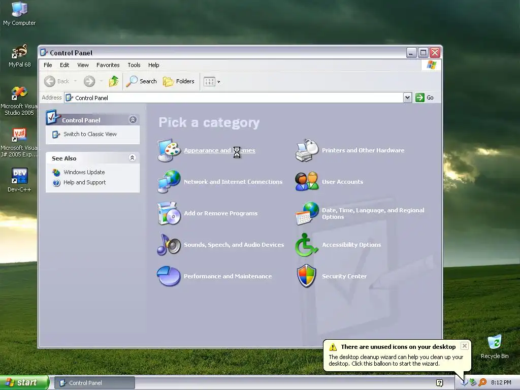Expand the Address bar dropdown arrow

[408, 97]
